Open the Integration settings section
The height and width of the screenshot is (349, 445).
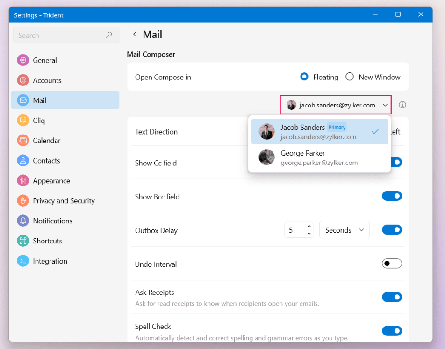[x=65, y=261]
